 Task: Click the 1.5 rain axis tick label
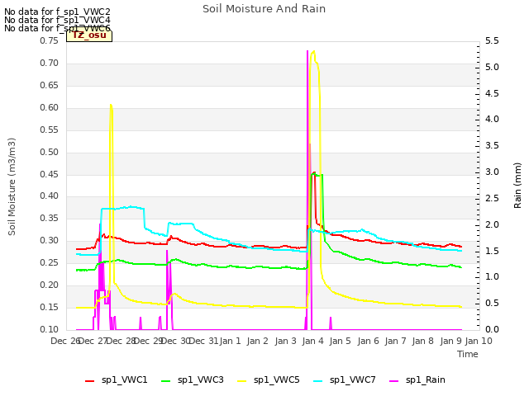(x=492, y=251)
